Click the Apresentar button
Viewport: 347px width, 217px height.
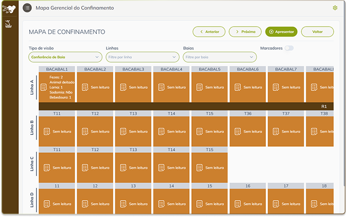click(281, 32)
